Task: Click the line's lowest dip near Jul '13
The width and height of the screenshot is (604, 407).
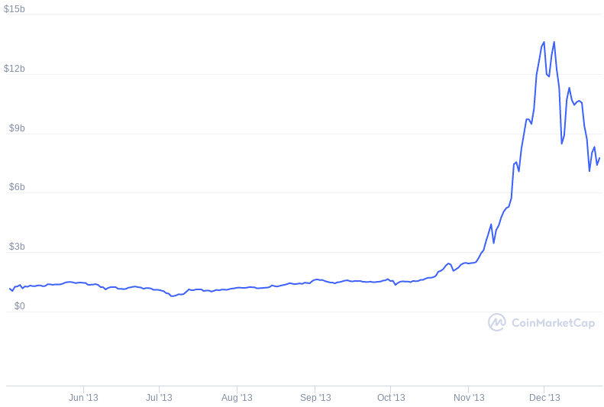Action: click(x=173, y=296)
